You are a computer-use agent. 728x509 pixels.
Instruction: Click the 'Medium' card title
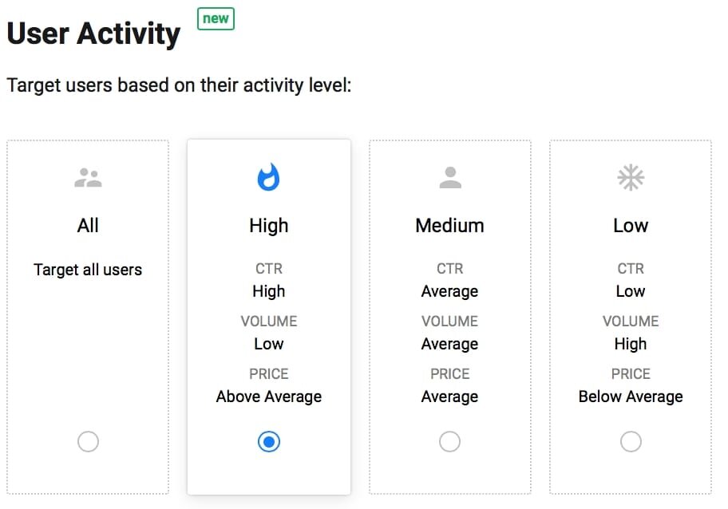(x=449, y=226)
